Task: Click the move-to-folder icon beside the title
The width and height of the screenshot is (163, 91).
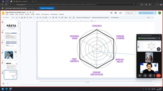Action: click(30, 12)
